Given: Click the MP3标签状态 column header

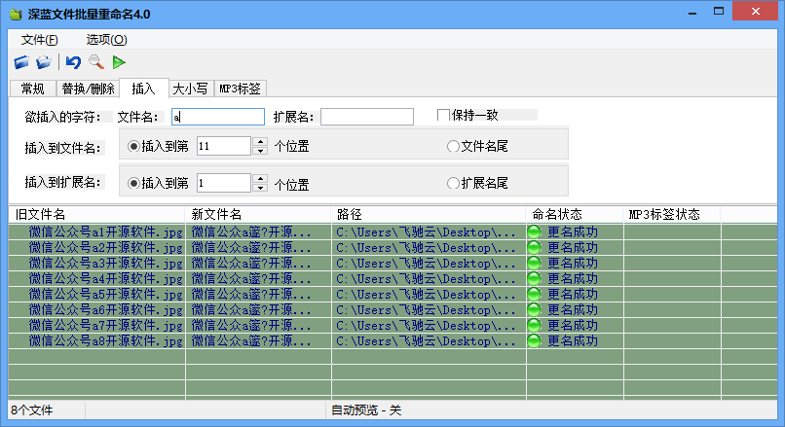Looking at the screenshot, I should tap(671, 215).
